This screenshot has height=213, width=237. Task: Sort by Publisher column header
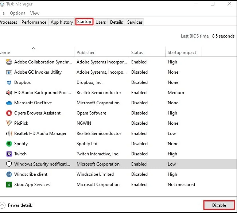(86, 53)
